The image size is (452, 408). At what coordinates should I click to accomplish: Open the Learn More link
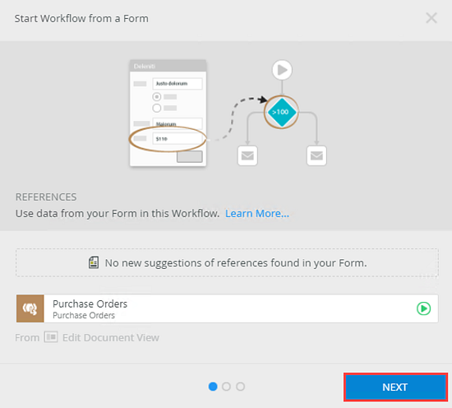tap(257, 214)
